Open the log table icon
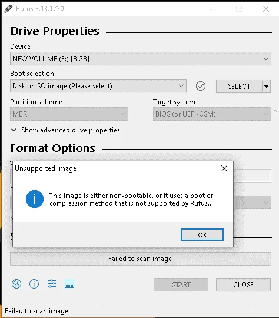Image resolution: width=279 pixels, height=318 pixels. [69, 284]
